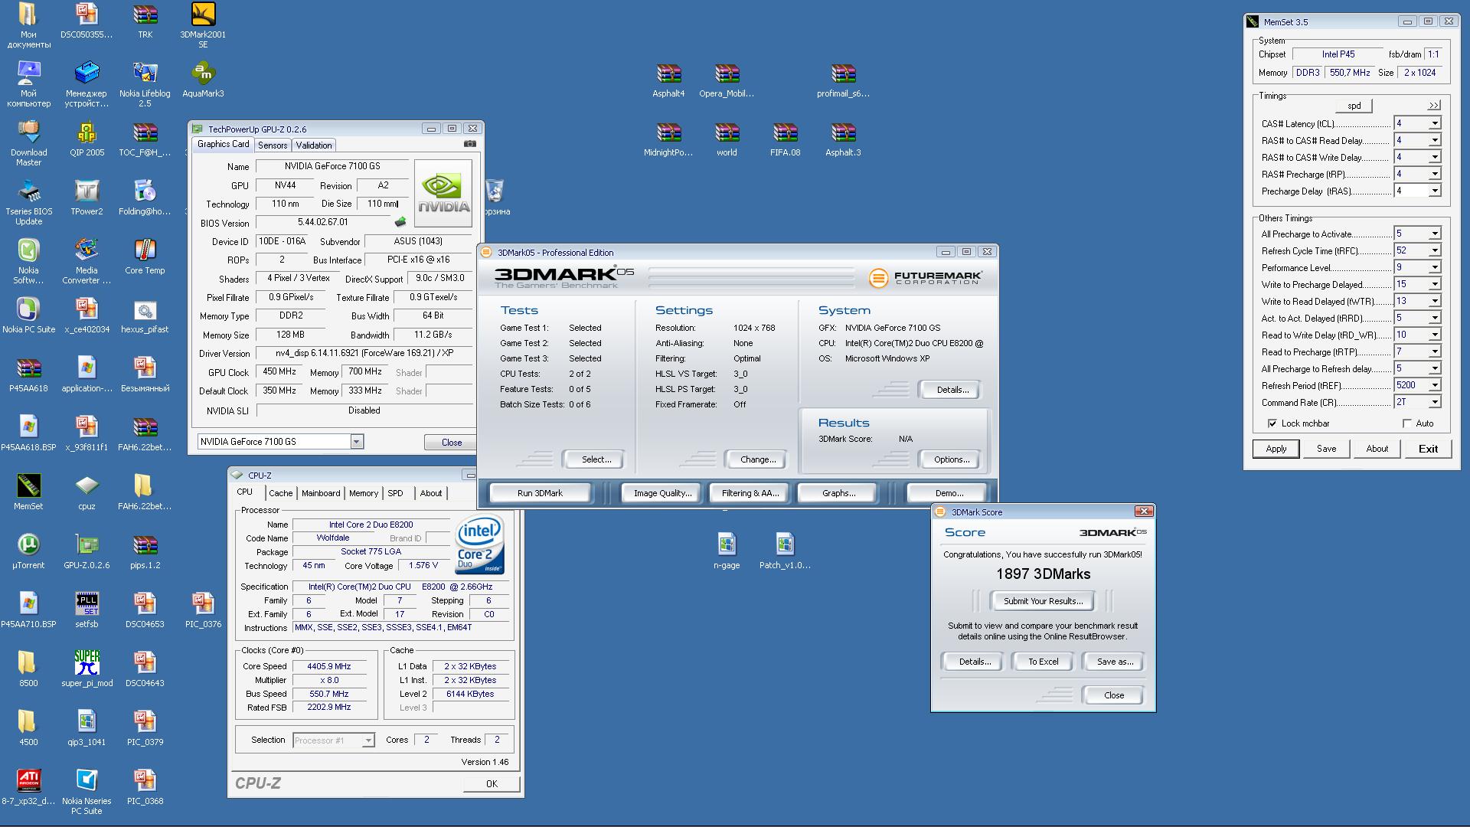Open TPower2 desktop icon
The height and width of the screenshot is (827, 1470).
click(87, 198)
